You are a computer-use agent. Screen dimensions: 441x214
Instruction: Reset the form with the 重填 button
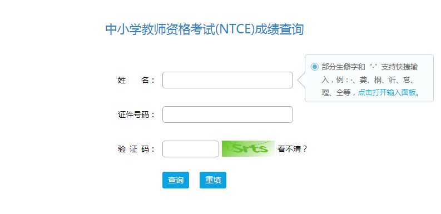click(213, 180)
